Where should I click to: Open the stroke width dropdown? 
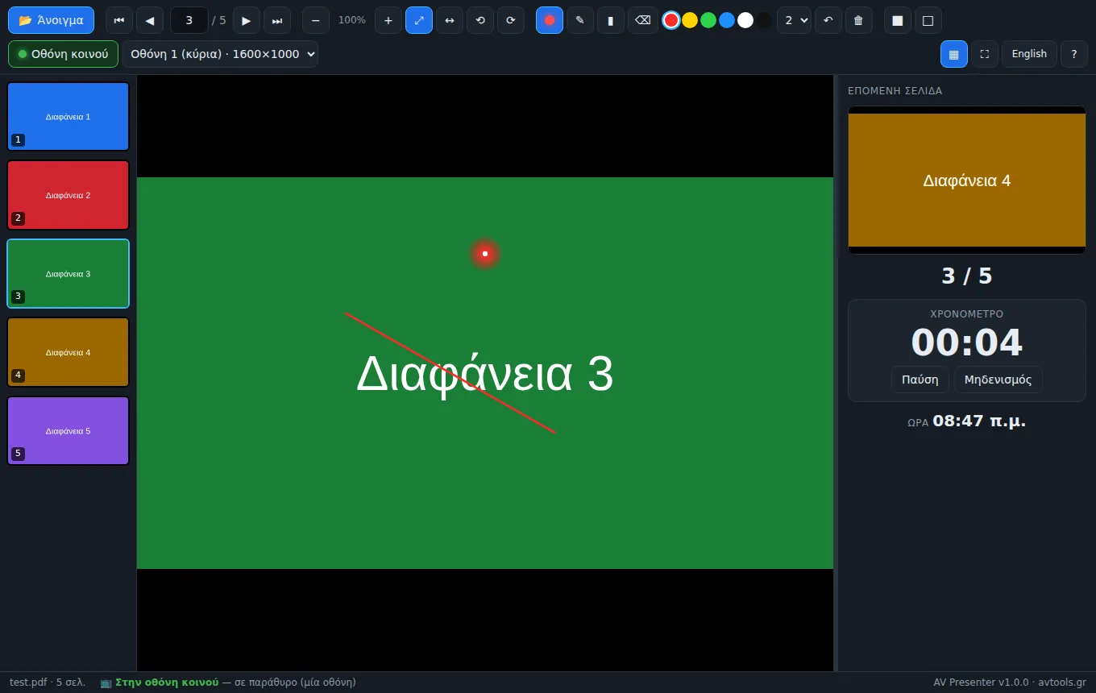click(794, 20)
